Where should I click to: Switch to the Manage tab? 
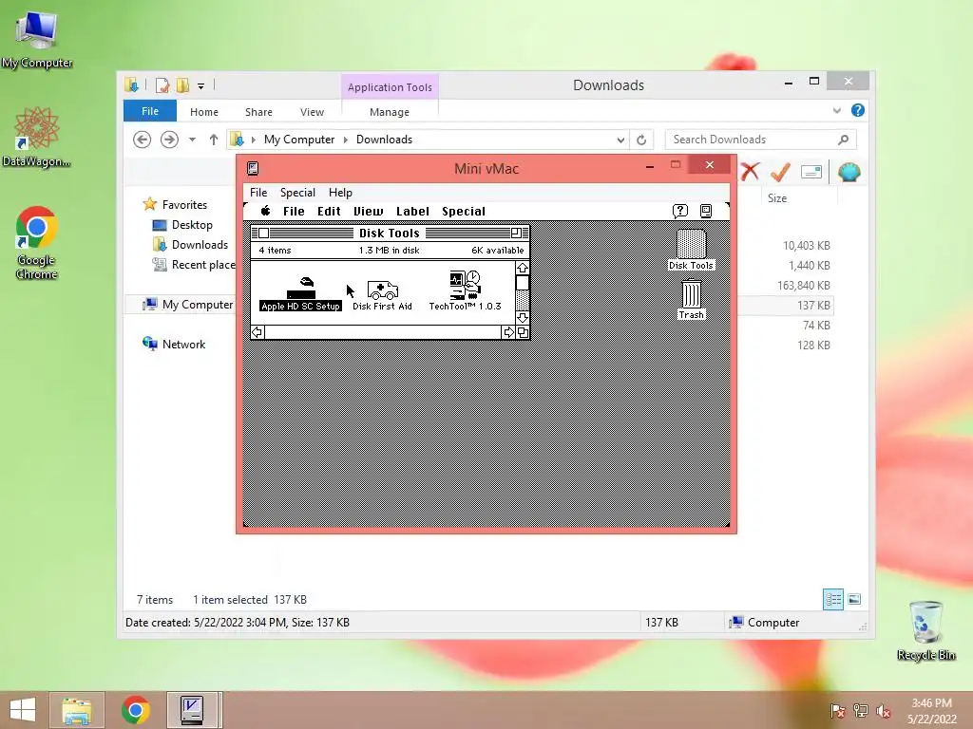click(390, 112)
